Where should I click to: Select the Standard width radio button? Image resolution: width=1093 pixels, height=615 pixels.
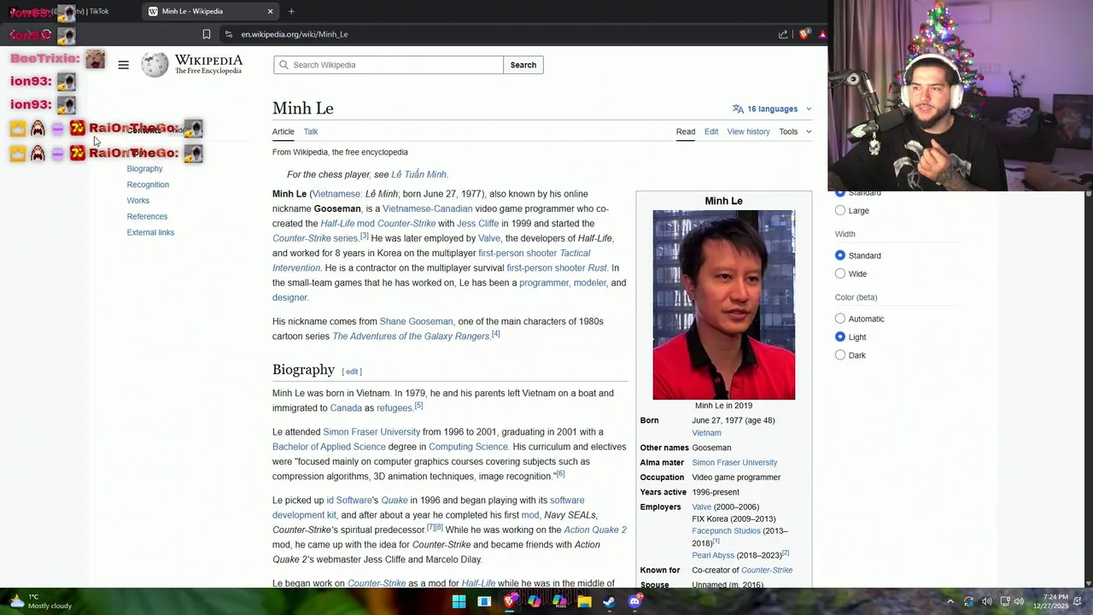click(x=840, y=255)
